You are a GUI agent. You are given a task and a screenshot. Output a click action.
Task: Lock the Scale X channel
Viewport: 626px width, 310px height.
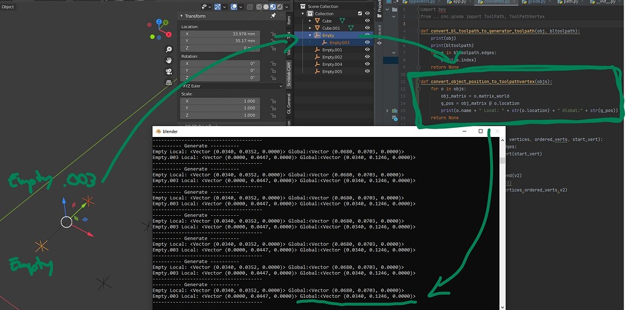273,101
